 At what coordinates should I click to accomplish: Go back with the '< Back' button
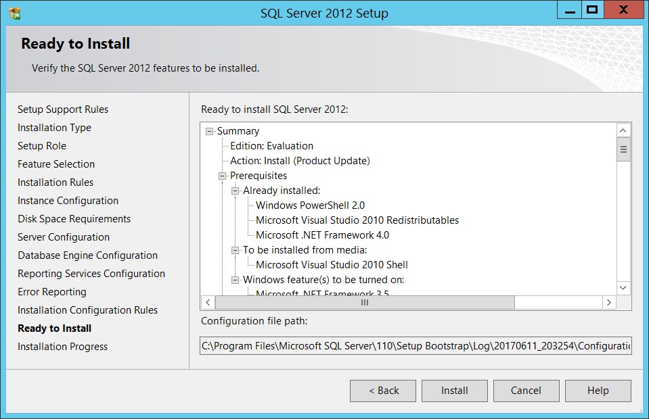pyautogui.click(x=383, y=391)
